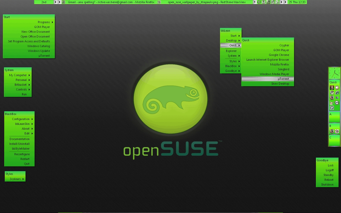
Task: Click the 25 Thu 12:20 clock
Action: point(297,2)
